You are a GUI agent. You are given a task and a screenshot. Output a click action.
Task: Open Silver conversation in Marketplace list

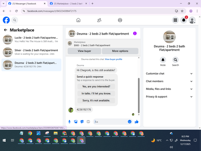(x=31, y=52)
